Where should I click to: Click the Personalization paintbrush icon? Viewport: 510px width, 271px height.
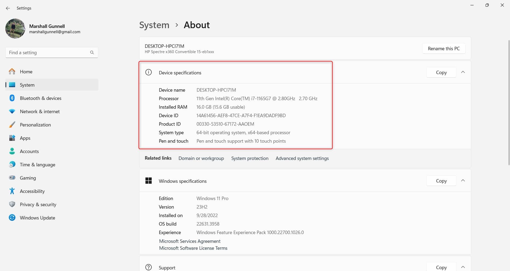pyautogui.click(x=12, y=125)
